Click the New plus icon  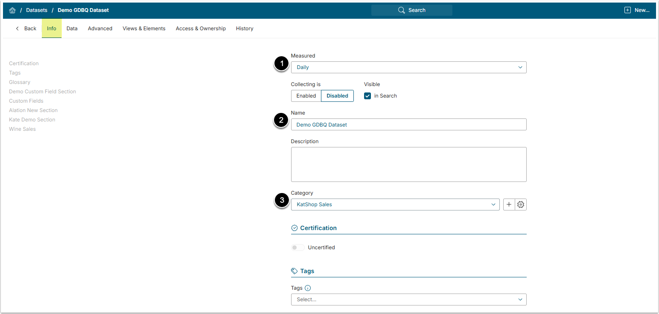click(627, 10)
